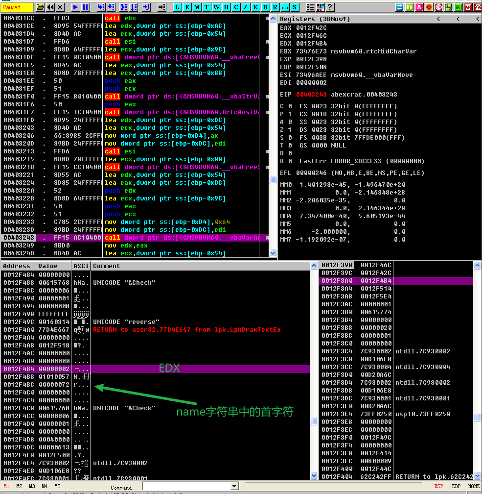Switch to memory tab M2
The width and height of the screenshot is (482, 494).
click(19, 486)
